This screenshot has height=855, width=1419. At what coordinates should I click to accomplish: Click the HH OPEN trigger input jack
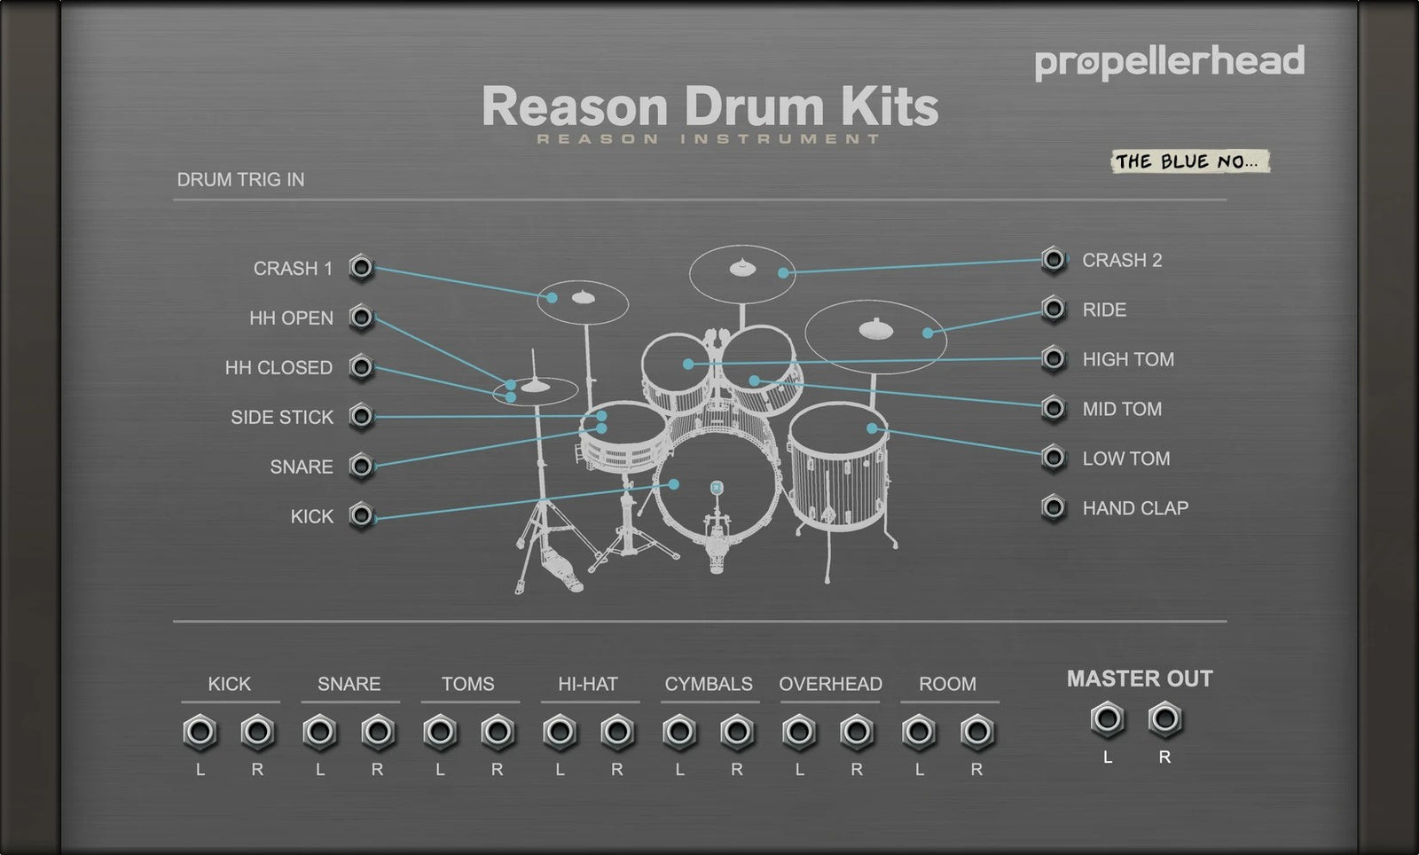tap(361, 317)
